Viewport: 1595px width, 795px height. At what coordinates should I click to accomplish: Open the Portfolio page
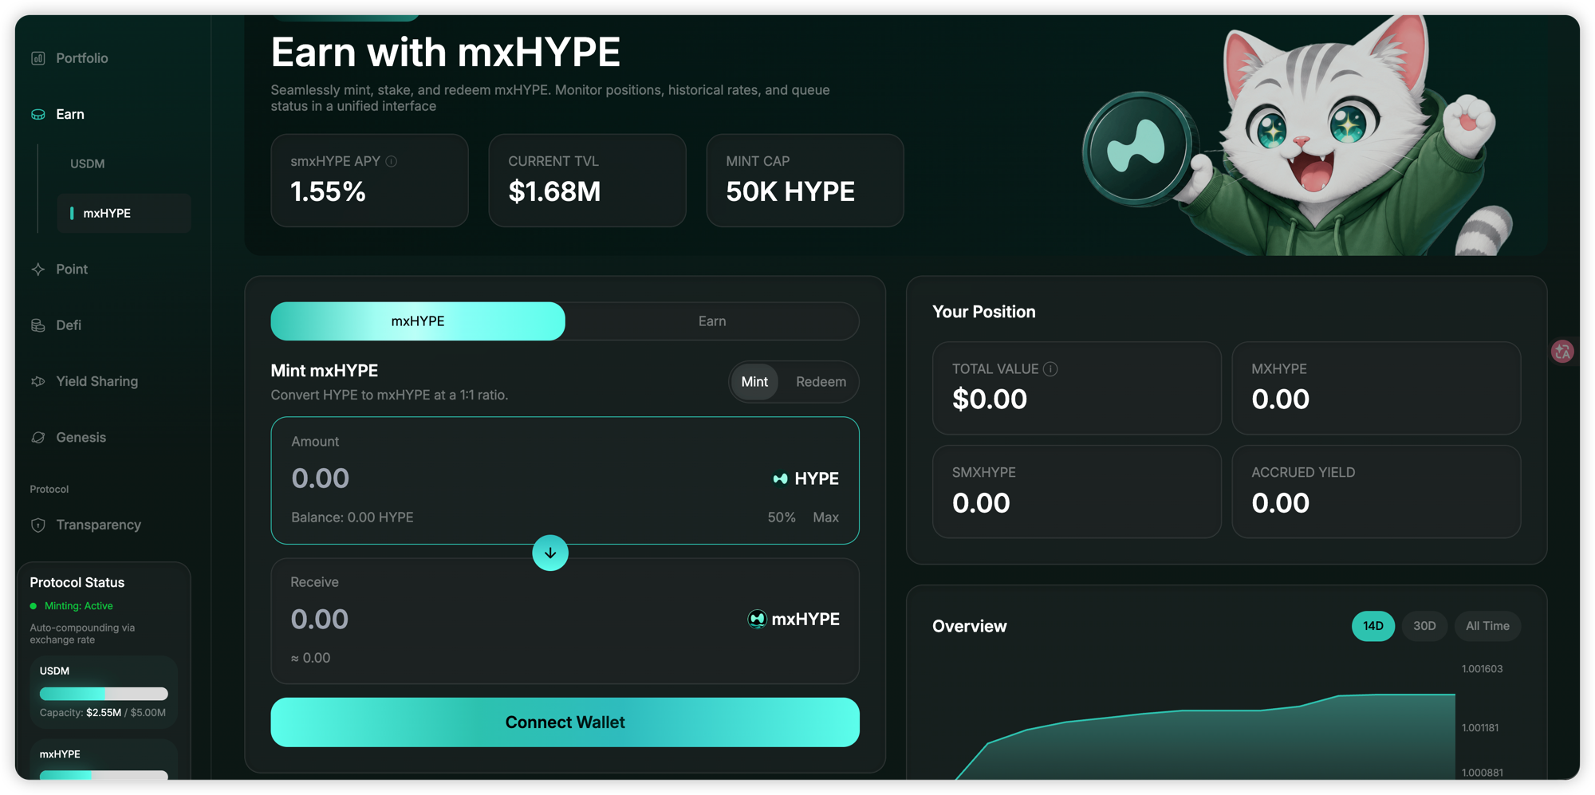[x=82, y=58]
